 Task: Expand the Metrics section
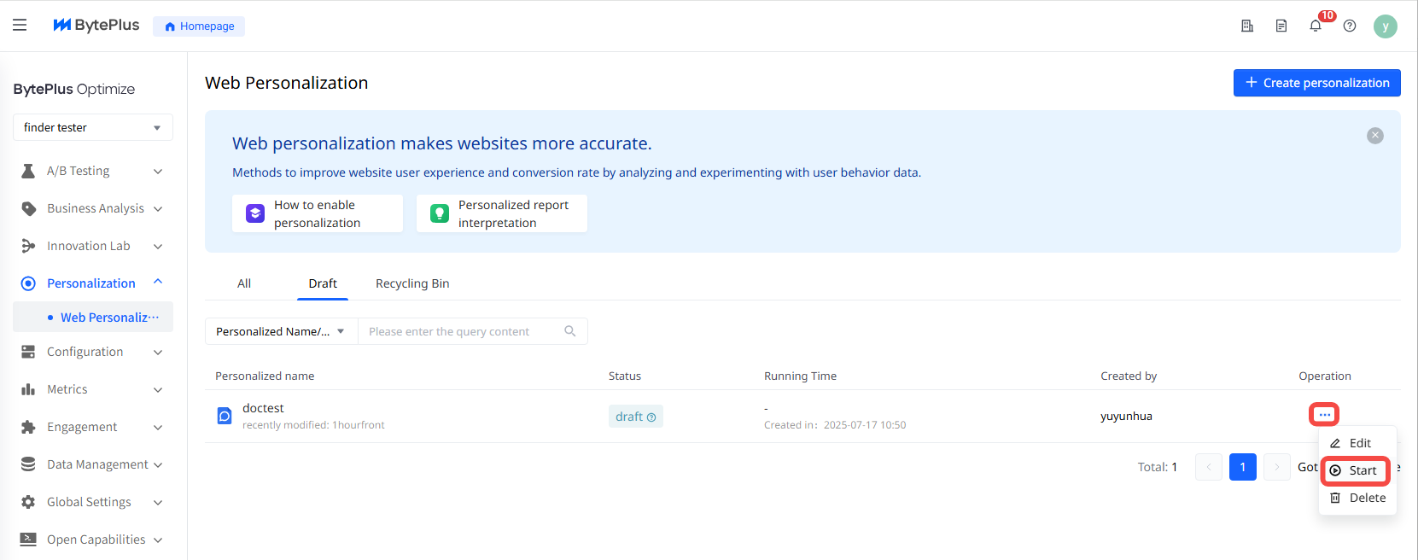tap(158, 389)
